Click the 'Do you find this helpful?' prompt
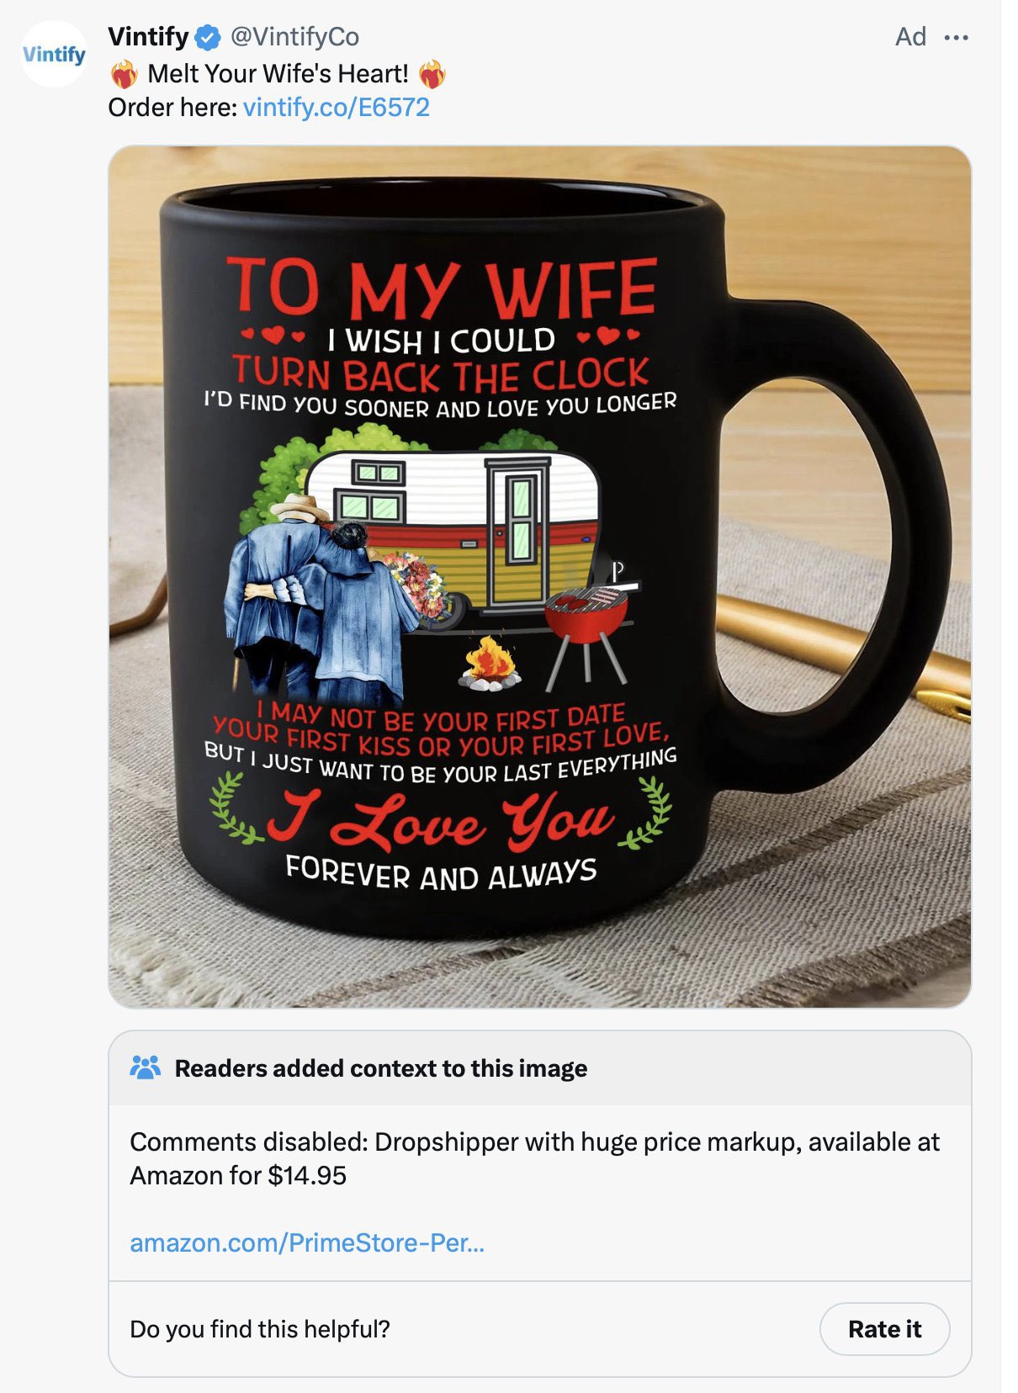This screenshot has width=1018, height=1393. pos(260,1329)
